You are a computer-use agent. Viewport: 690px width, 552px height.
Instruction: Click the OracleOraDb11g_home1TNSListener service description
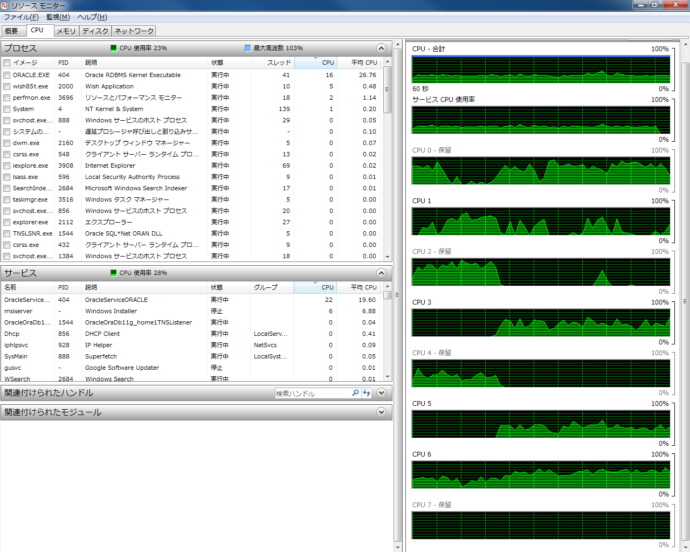tap(139, 322)
